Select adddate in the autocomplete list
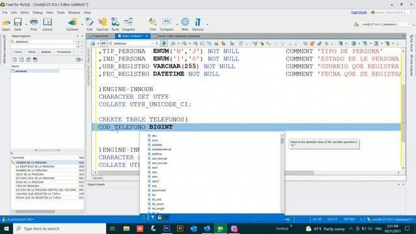The width and height of the screenshot is (416, 234). (x=157, y=145)
